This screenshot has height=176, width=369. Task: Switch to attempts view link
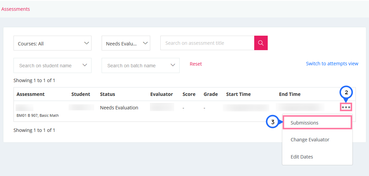pyautogui.click(x=332, y=64)
